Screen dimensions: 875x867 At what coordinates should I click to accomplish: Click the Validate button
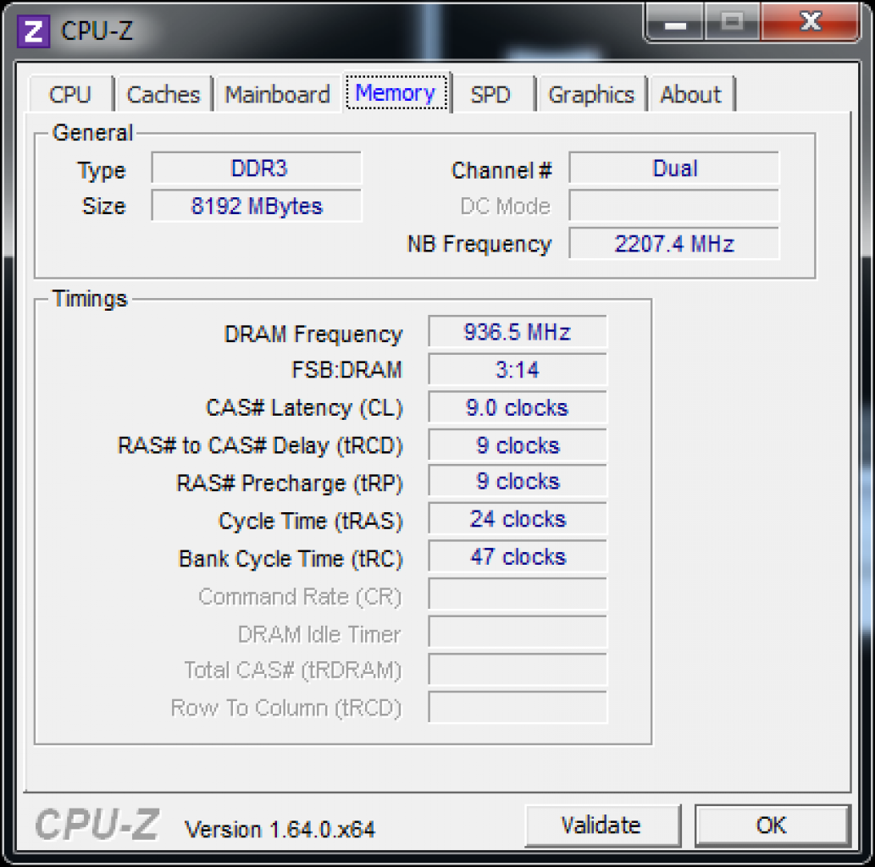point(602,826)
